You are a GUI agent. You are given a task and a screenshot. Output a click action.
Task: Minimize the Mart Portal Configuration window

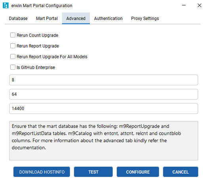click(x=184, y=5)
